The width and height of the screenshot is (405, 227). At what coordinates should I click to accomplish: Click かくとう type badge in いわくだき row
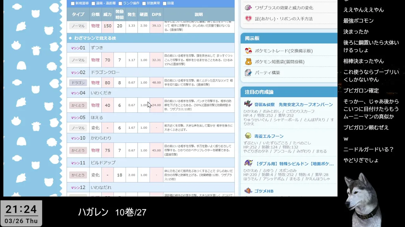pos(78,105)
